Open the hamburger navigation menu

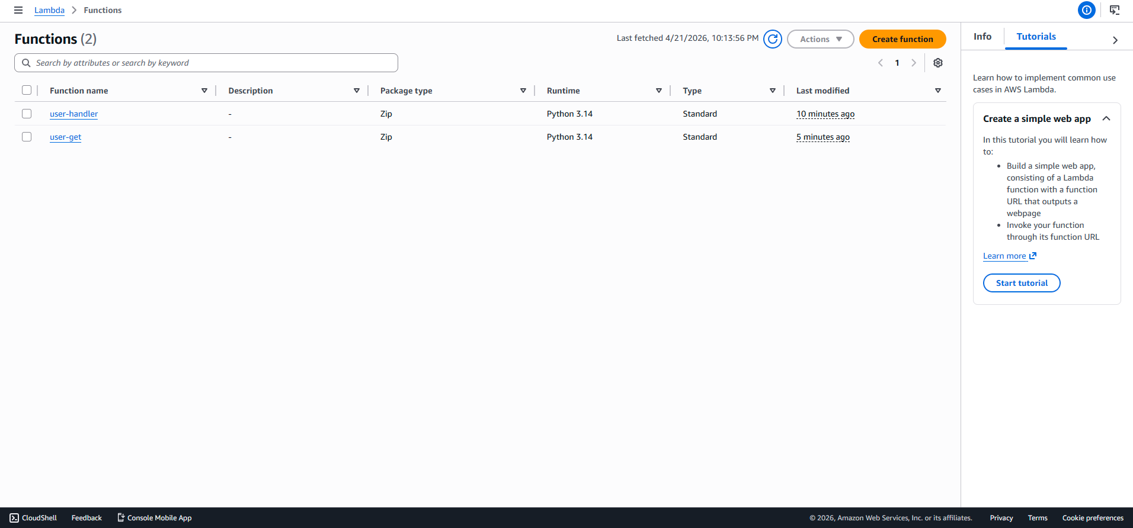coord(18,10)
